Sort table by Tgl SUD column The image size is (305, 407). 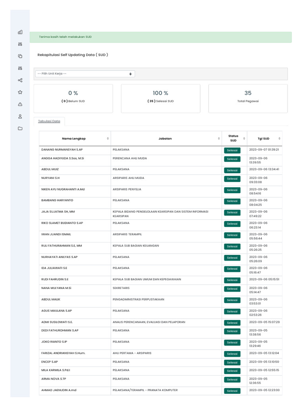(264, 138)
